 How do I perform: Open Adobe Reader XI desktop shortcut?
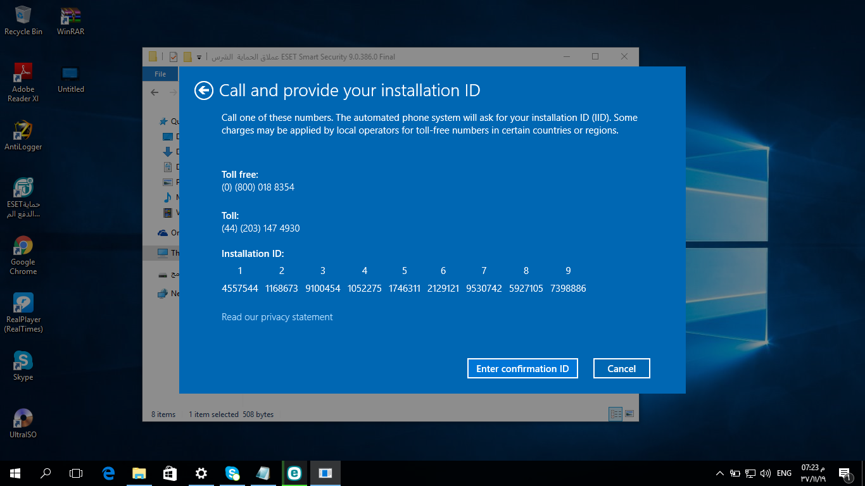coord(23,82)
